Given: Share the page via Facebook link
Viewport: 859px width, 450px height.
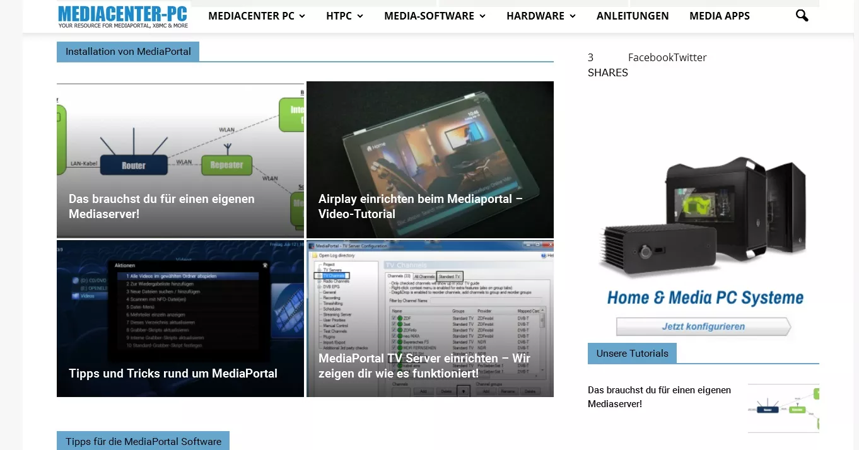Looking at the screenshot, I should (x=651, y=57).
